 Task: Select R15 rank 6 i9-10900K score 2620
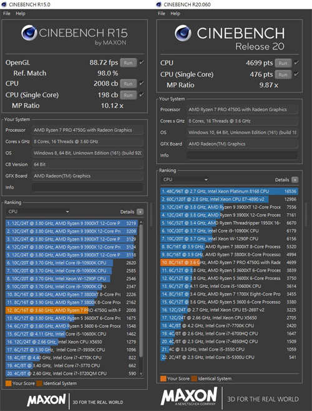click(x=72, y=262)
